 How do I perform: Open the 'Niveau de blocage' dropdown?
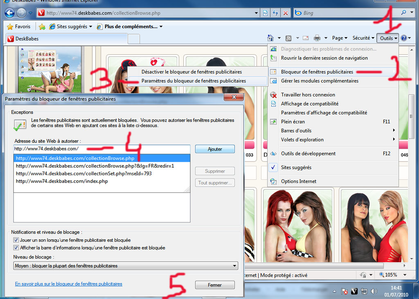pos(125,266)
